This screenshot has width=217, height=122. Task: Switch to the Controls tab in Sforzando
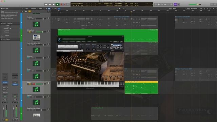point(66,51)
